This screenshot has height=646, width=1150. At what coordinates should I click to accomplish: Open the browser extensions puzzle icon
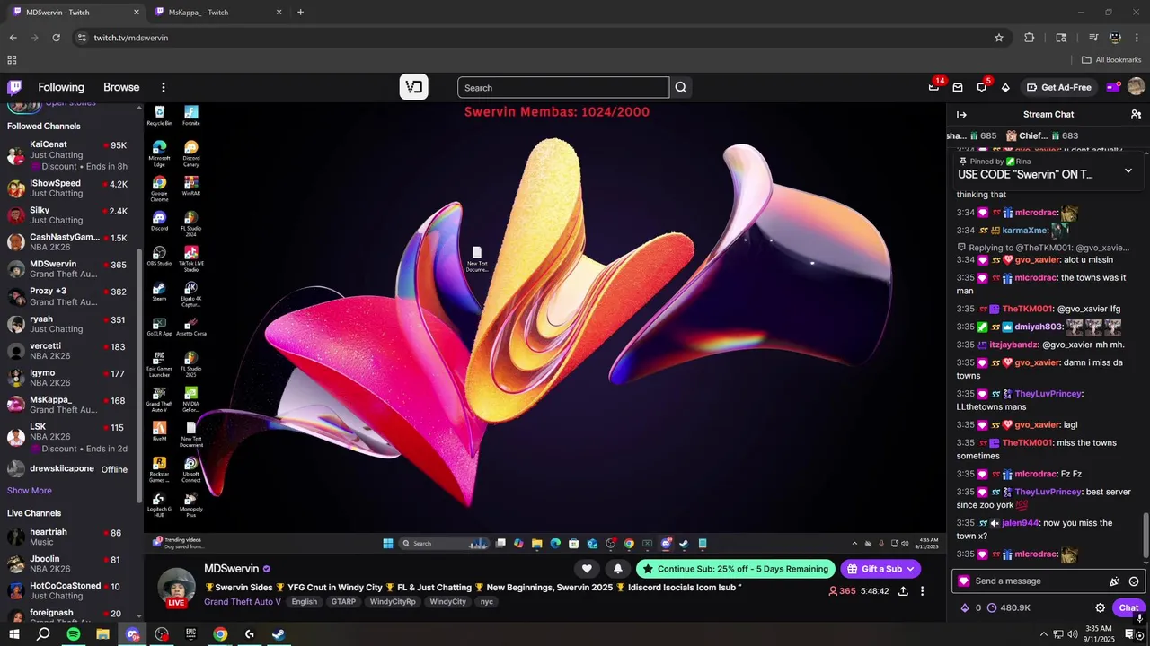pos(1030,38)
